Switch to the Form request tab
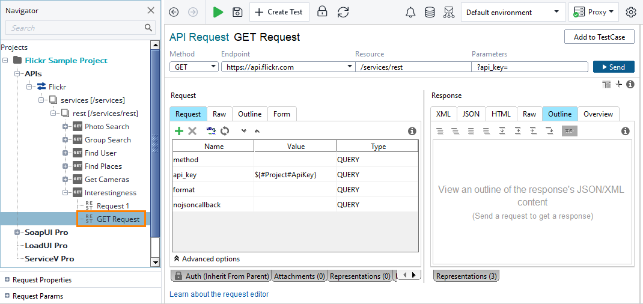This screenshot has height=304, width=643. point(282,114)
